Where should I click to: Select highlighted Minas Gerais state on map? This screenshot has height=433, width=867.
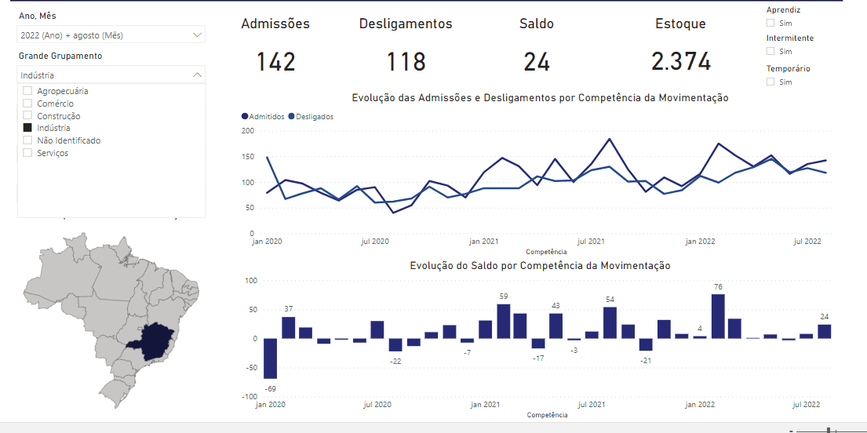coord(162,341)
